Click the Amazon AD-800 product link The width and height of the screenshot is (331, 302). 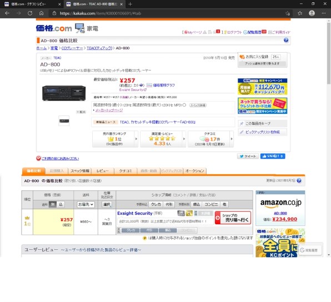tap(280, 213)
